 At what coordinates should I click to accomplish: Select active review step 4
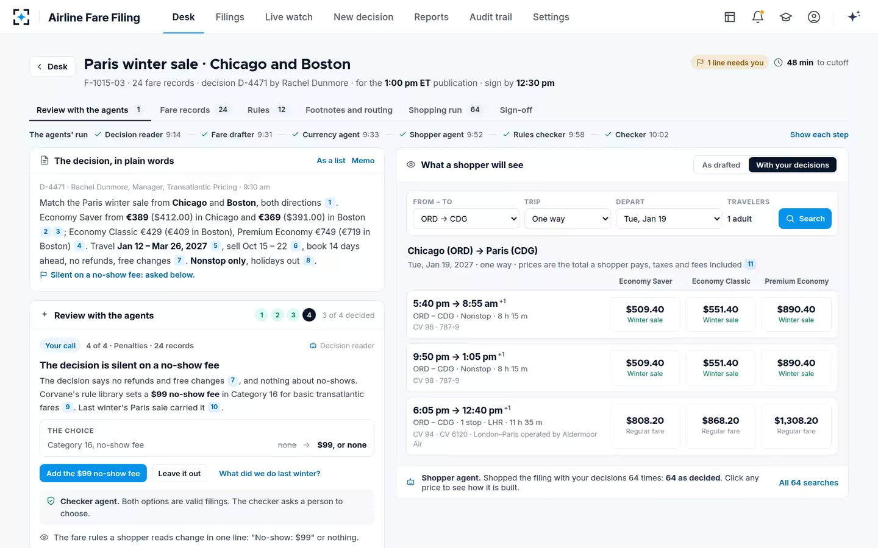(x=309, y=315)
